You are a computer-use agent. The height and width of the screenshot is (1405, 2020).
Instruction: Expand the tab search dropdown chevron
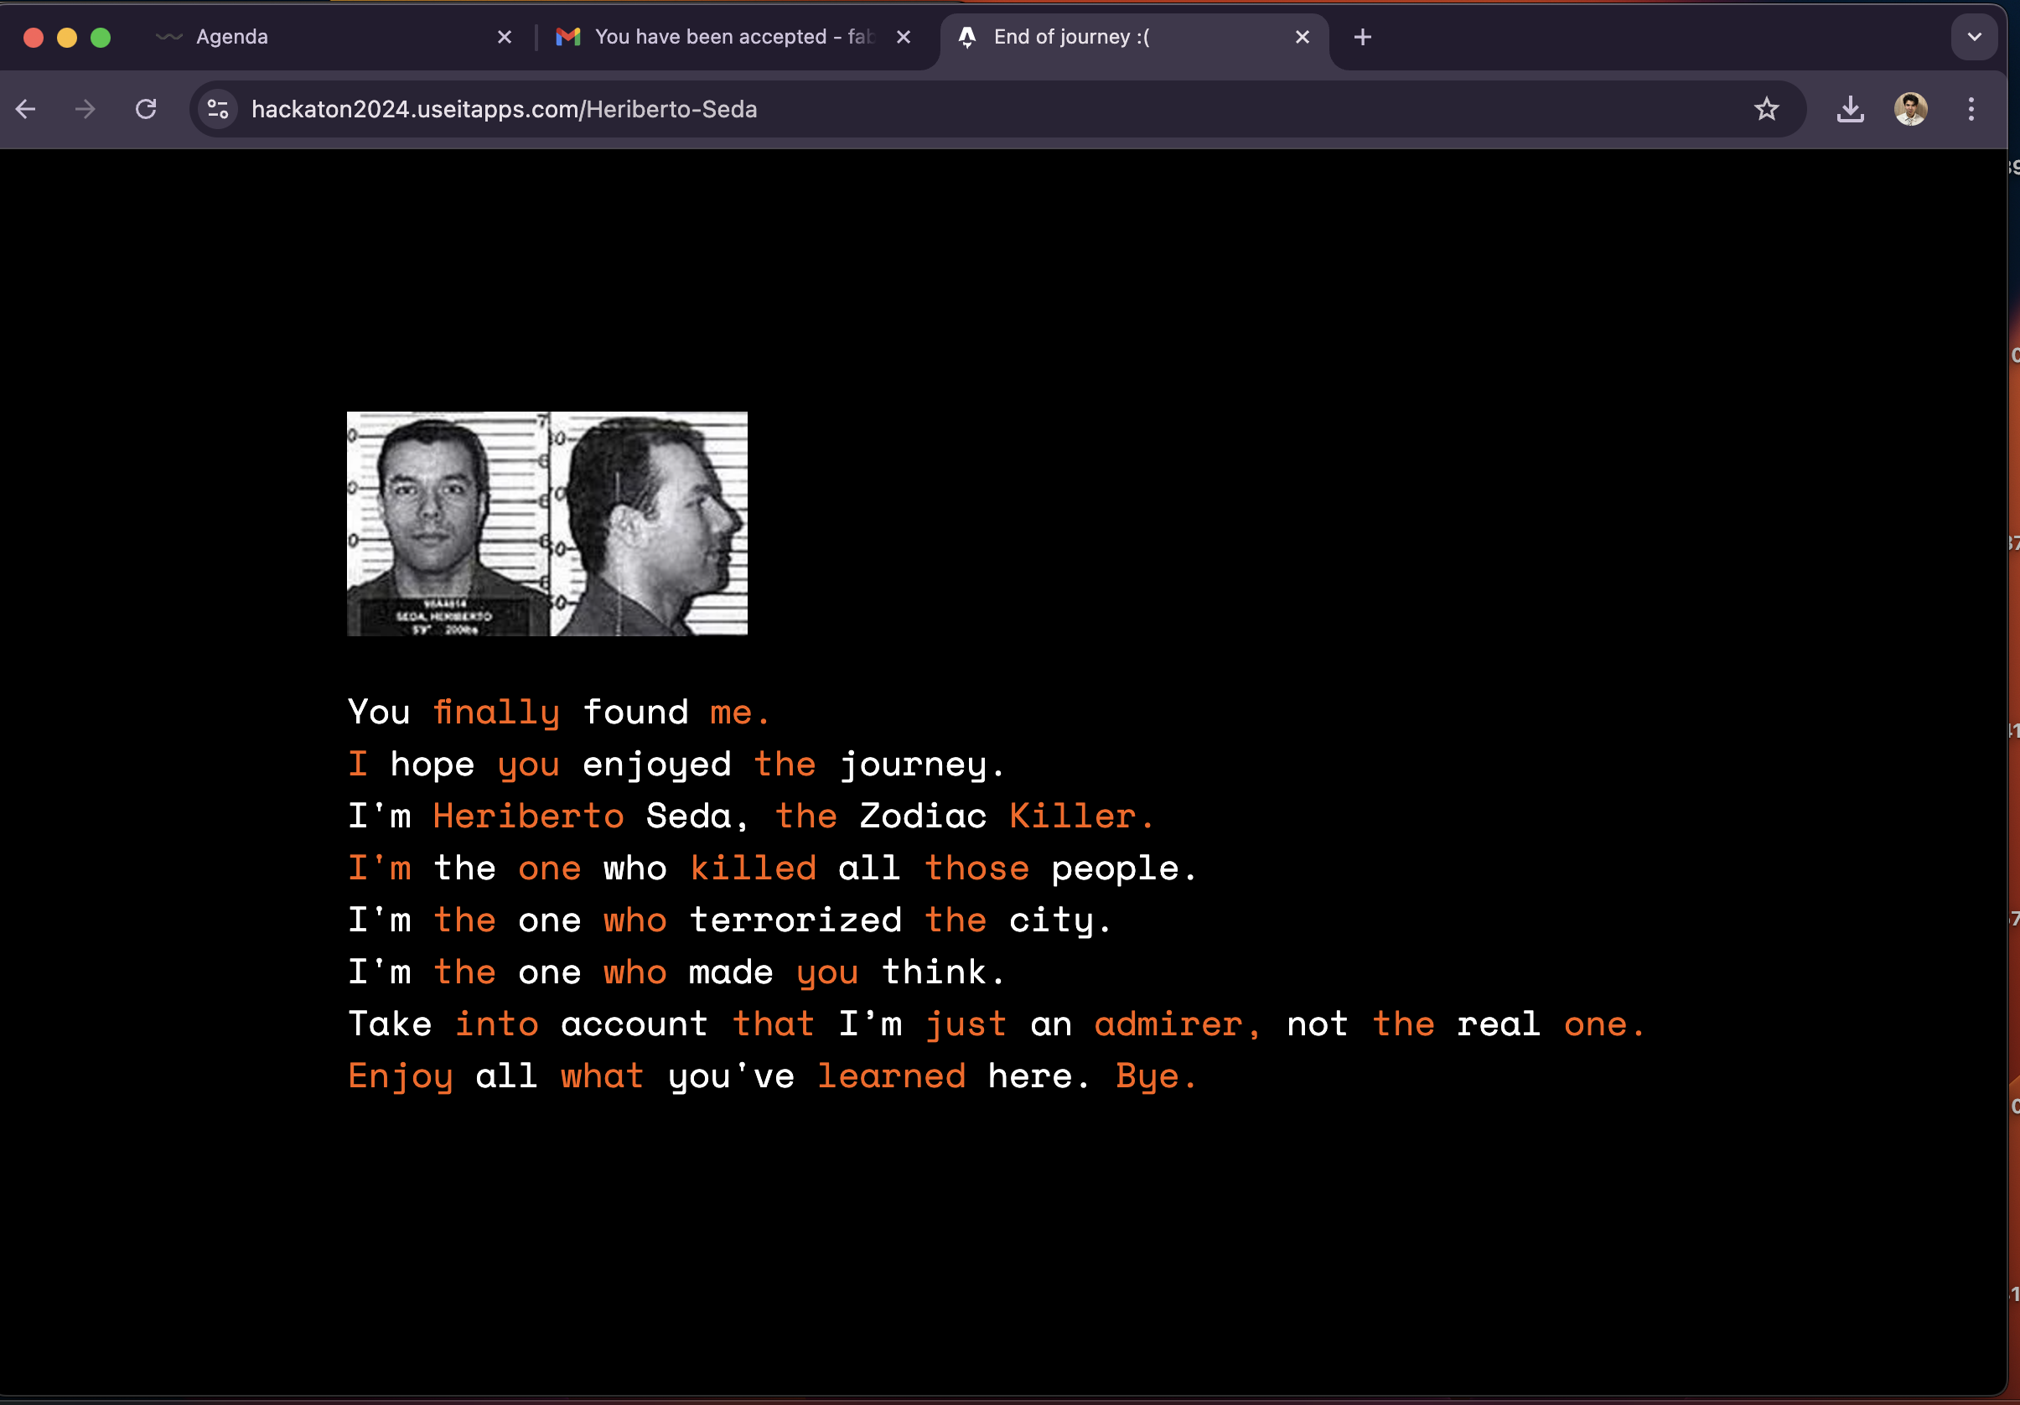click(x=1973, y=37)
